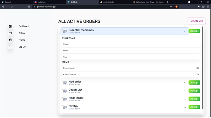Click the Essential medicines order title
The height and width of the screenshot is (118, 211).
[x=81, y=30]
